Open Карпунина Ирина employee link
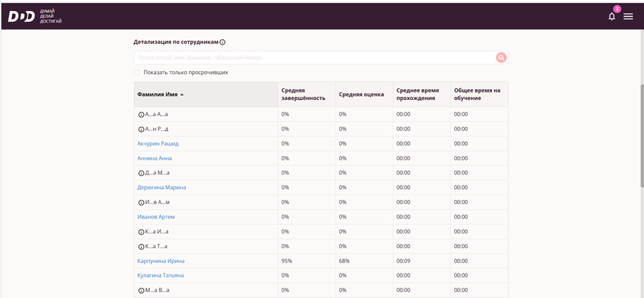644x298 pixels. [x=161, y=261]
